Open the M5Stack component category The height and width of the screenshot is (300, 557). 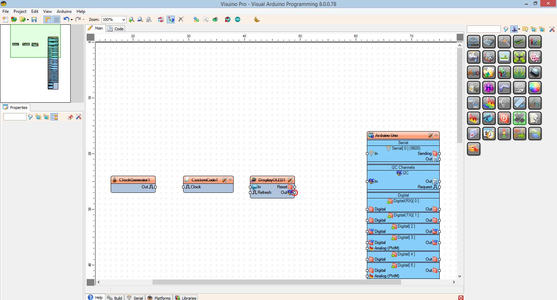tap(473, 42)
